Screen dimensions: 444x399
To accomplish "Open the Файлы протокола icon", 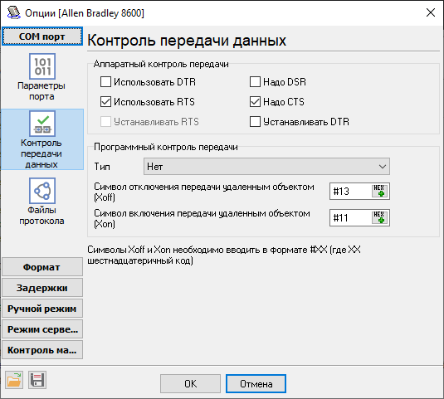I will 42,191.
